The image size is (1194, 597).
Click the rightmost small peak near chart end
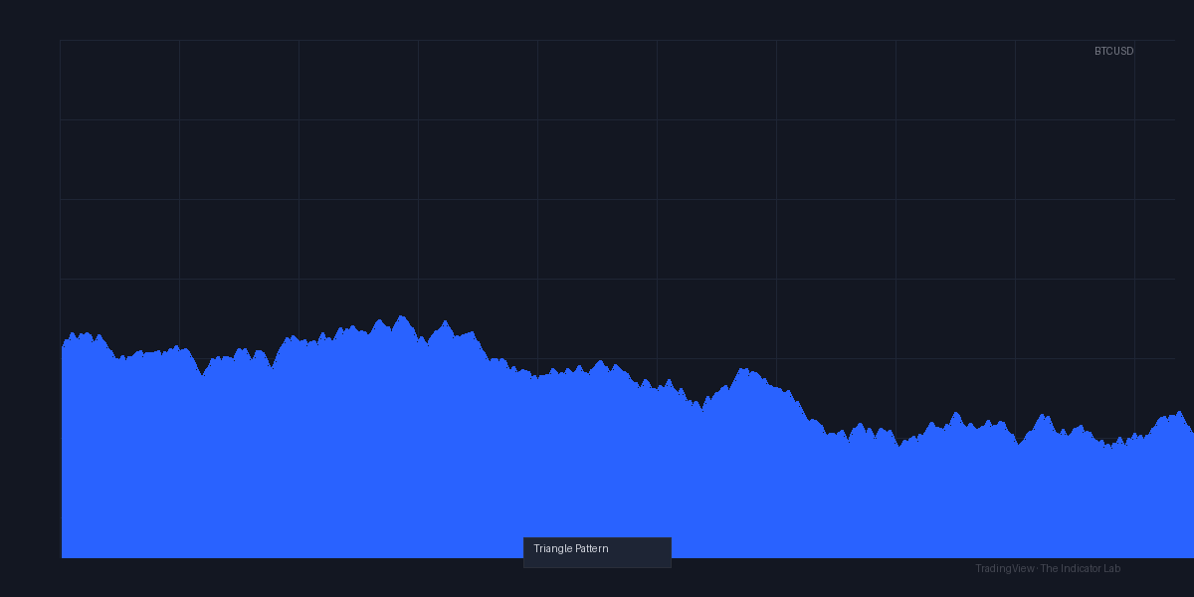1179,411
